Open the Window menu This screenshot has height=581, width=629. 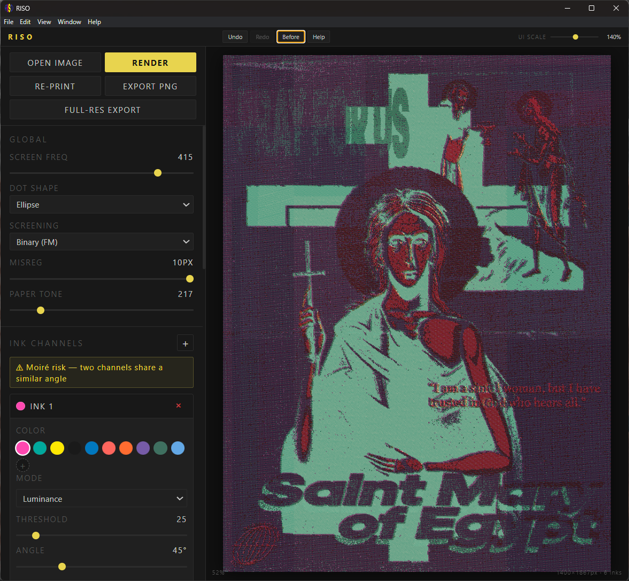pyautogui.click(x=70, y=21)
